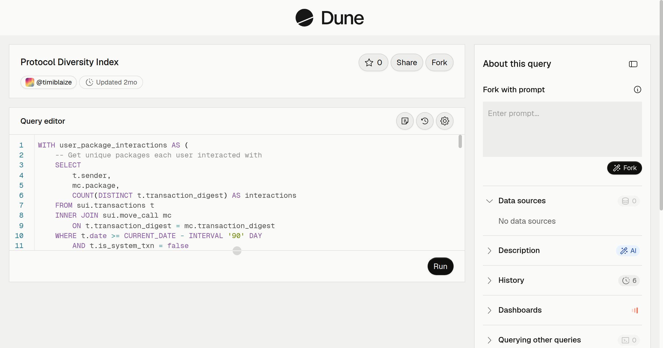The height and width of the screenshot is (348, 663).
Task: Click the Fork button beside Share
Action: click(439, 62)
